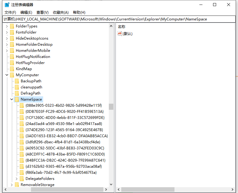238x193 pixels.
Task: Collapse the NameSpace key
Action: (x=12, y=99)
